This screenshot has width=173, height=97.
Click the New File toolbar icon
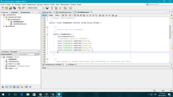(3, 8)
